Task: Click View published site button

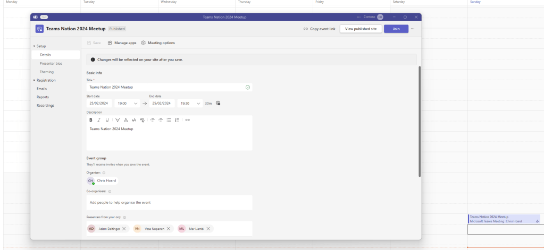Action: pos(361,29)
